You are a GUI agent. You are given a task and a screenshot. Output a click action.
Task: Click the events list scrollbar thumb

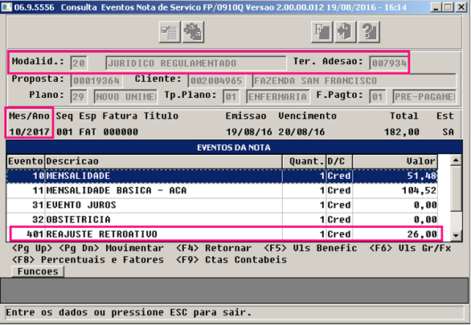(x=456, y=189)
